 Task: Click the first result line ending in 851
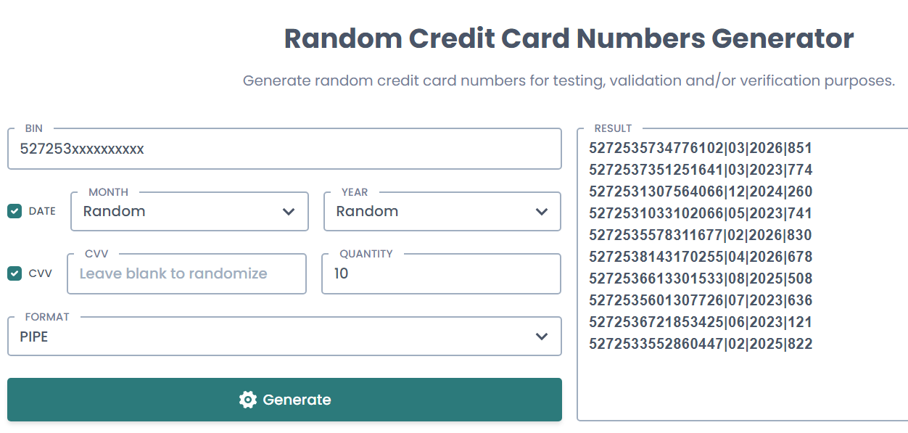coord(700,149)
